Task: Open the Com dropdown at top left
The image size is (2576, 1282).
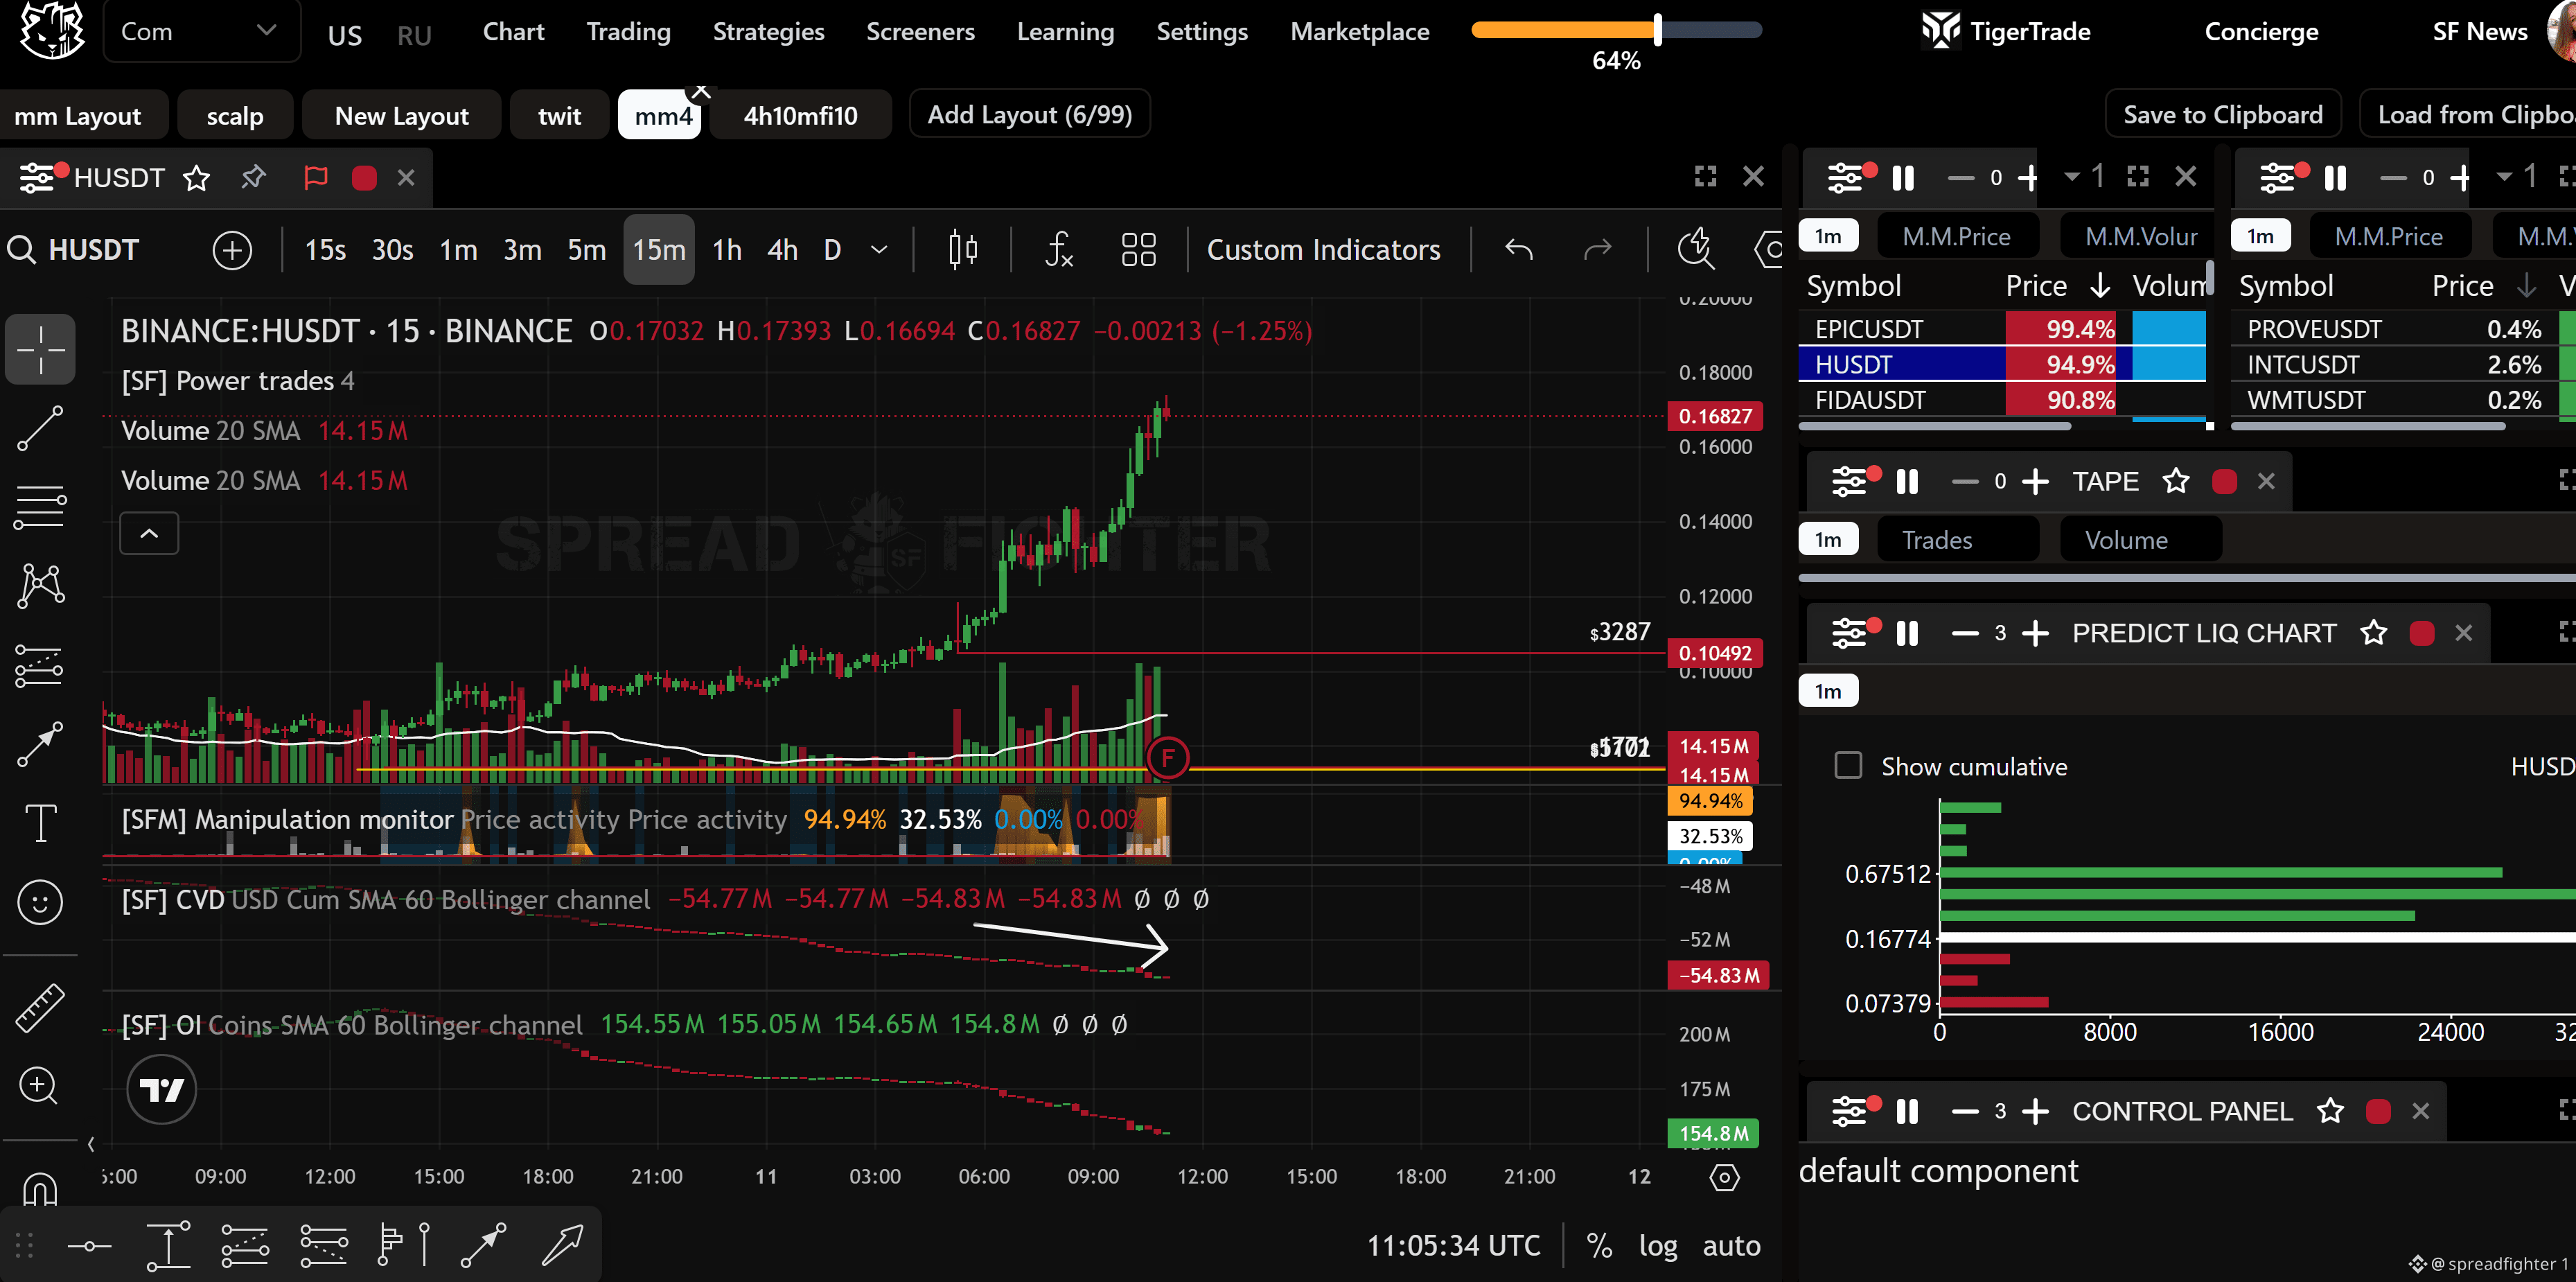Action: [201, 31]
